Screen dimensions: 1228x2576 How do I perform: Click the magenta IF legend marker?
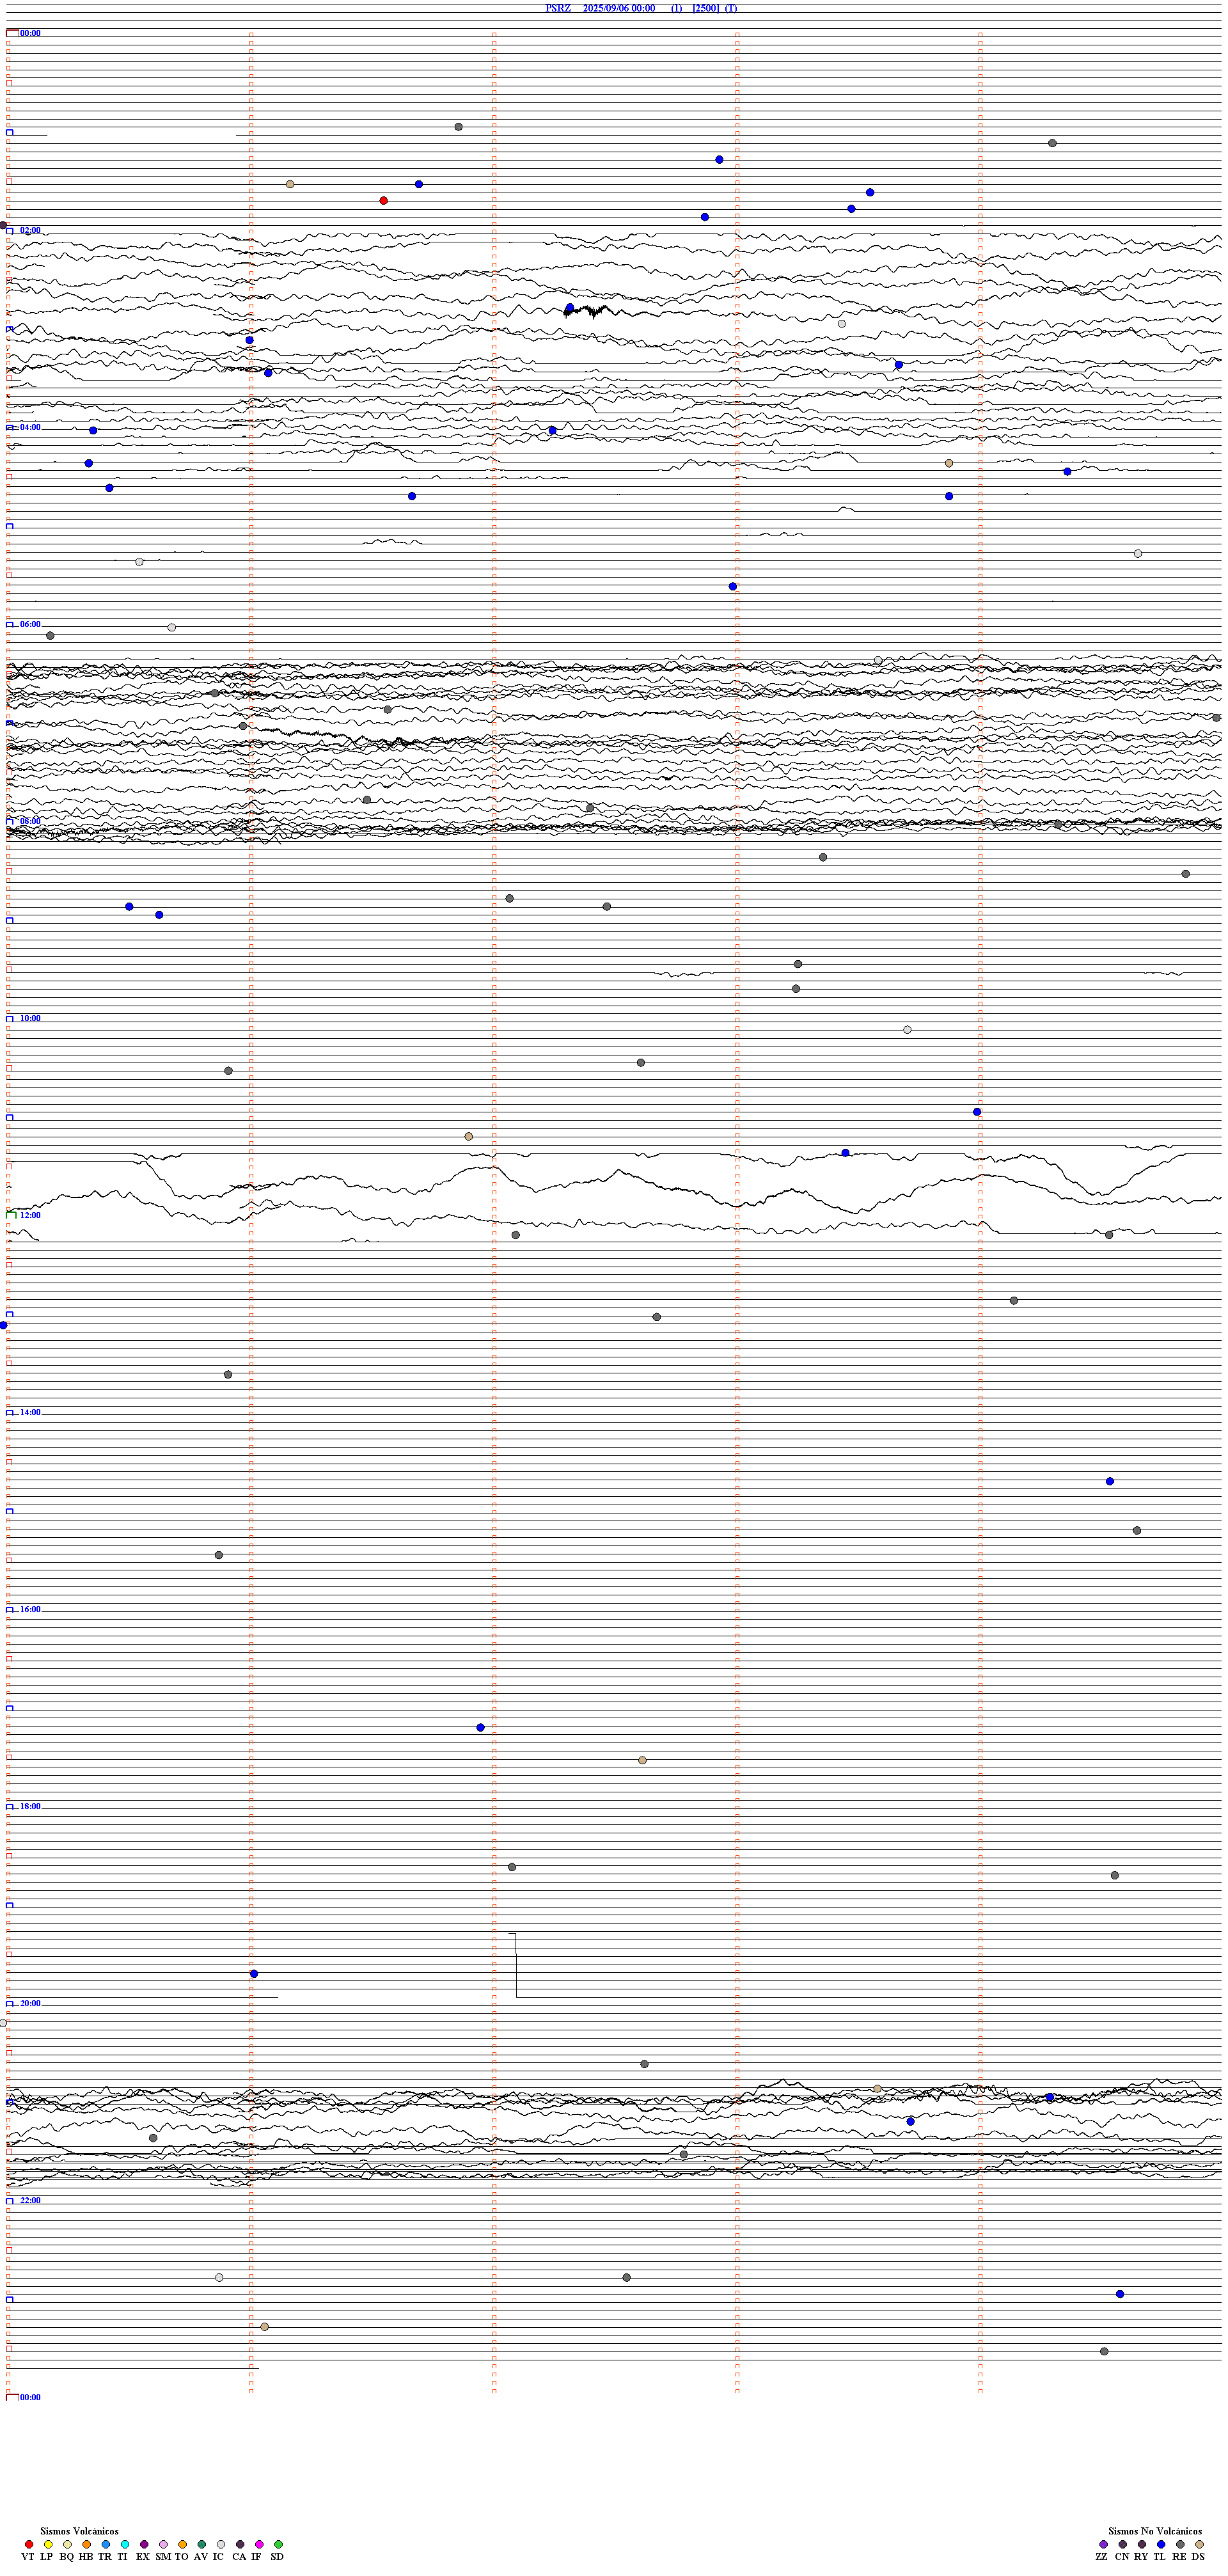pyautogui.click(x=259, y=2544)
